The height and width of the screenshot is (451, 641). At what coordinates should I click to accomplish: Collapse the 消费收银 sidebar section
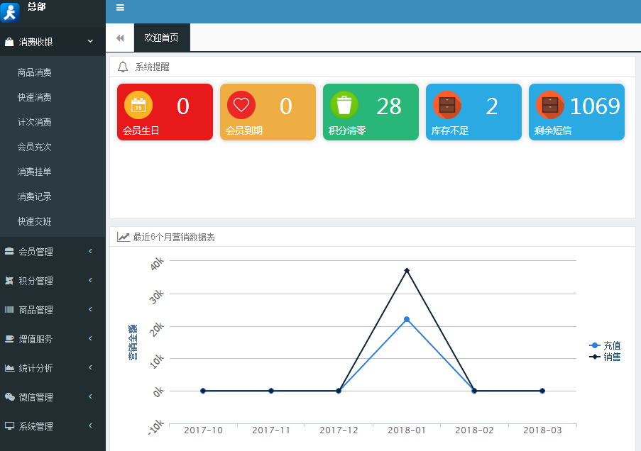click(x=53, y=42)
